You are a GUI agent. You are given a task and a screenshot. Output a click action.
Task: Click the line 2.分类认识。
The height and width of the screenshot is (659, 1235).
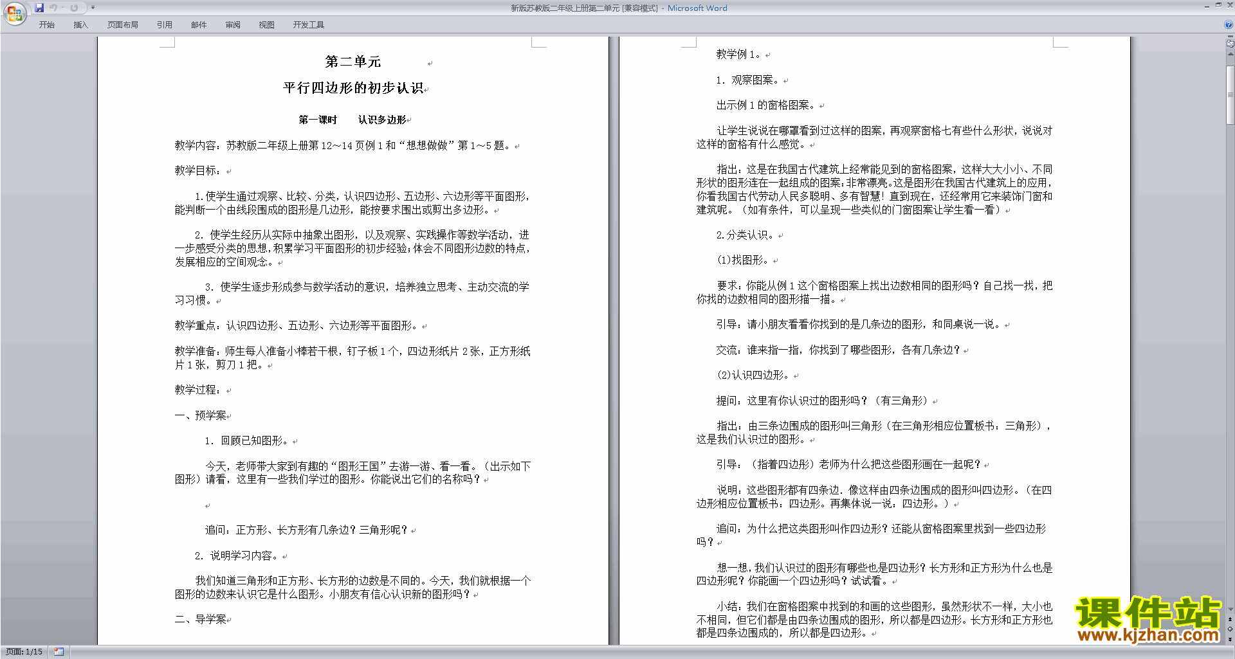747,235
